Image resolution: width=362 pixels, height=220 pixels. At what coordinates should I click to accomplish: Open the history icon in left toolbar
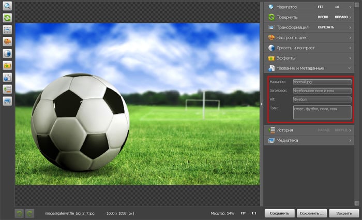8,89
